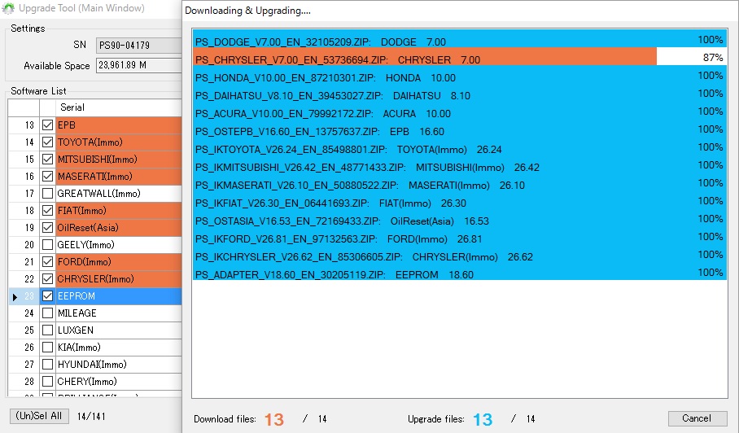Check the GEELY(Immo) checkbox
The image size is (739, 433).
(47, 244)
